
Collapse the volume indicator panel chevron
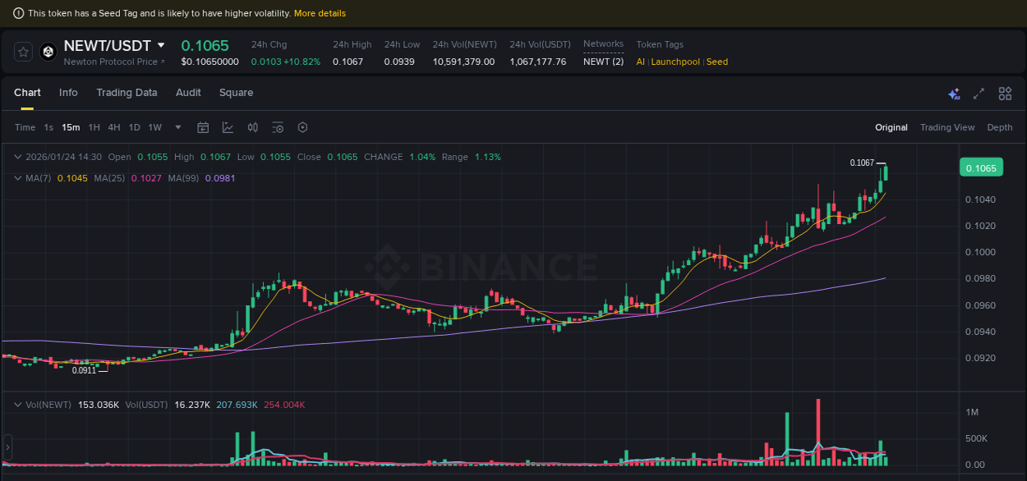pos(18,404)
